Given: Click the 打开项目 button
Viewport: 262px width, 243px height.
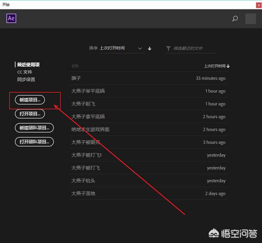Looking at the screenshot, I should pyautogui.click(x=30, y=114).
